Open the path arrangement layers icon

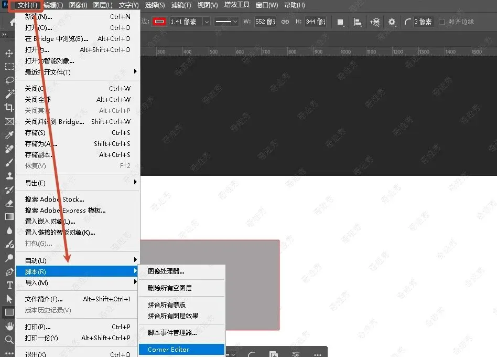coord(375,22)
